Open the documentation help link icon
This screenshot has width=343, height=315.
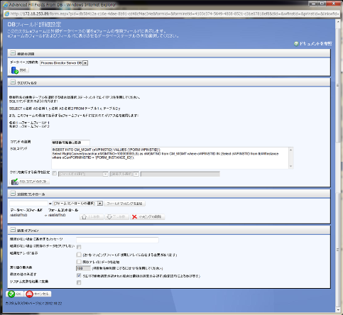pyautogui.click(x=296, y=44)
